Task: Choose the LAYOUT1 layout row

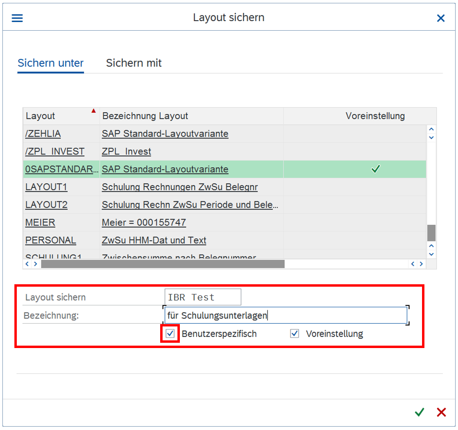Action: (46, 187)
